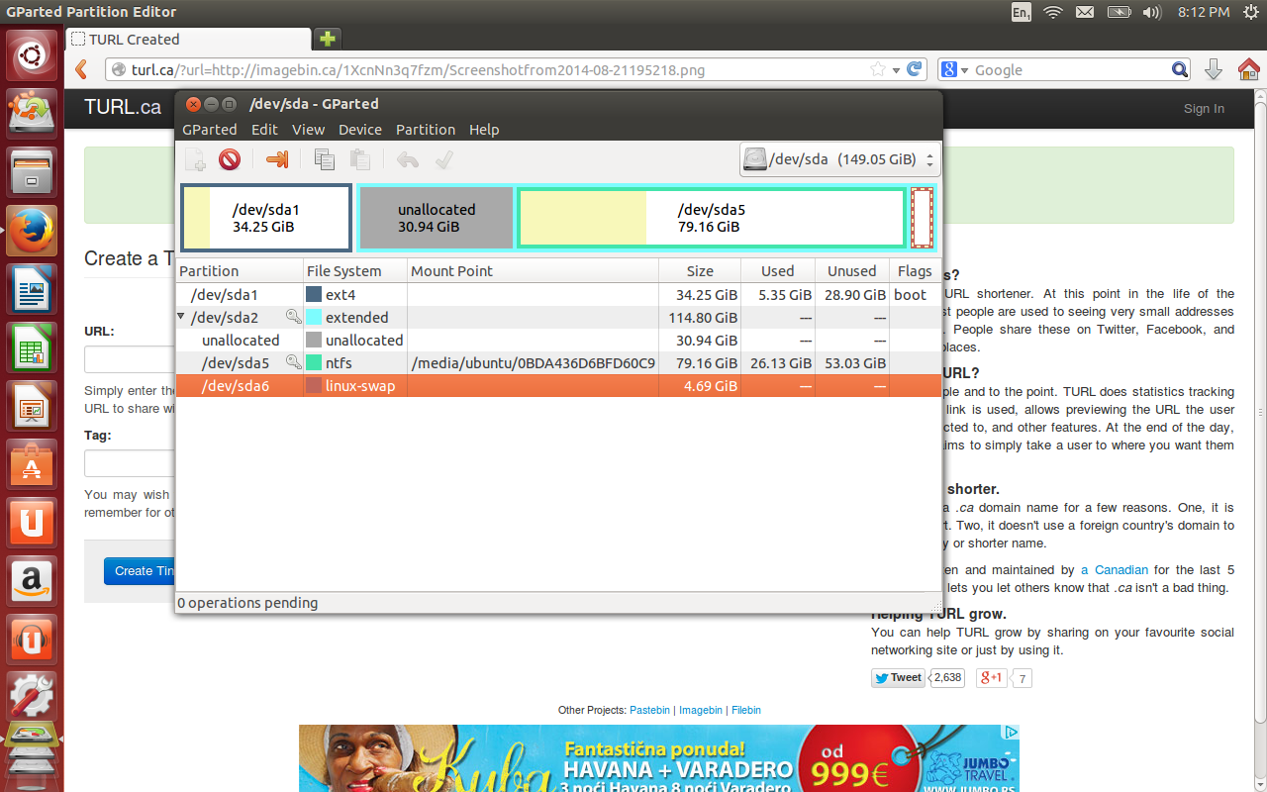Open the Edit menu in GParted
1267x792 pixels.
coord(264,130)
